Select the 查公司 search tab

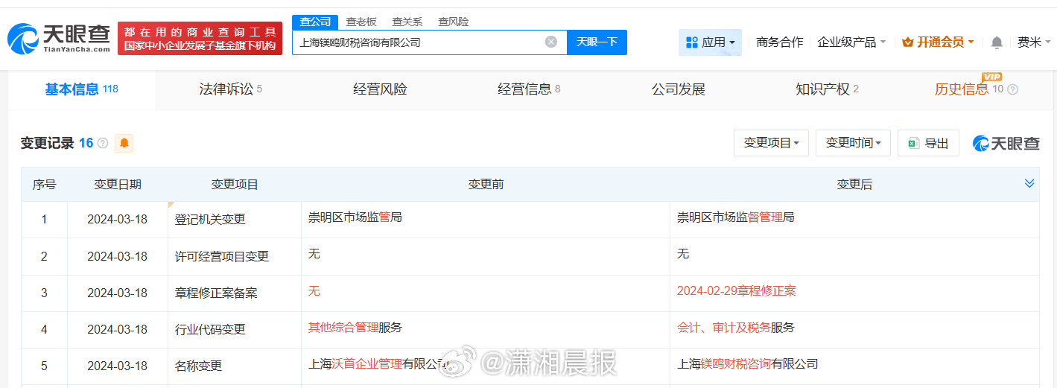(x=315, y=22)
